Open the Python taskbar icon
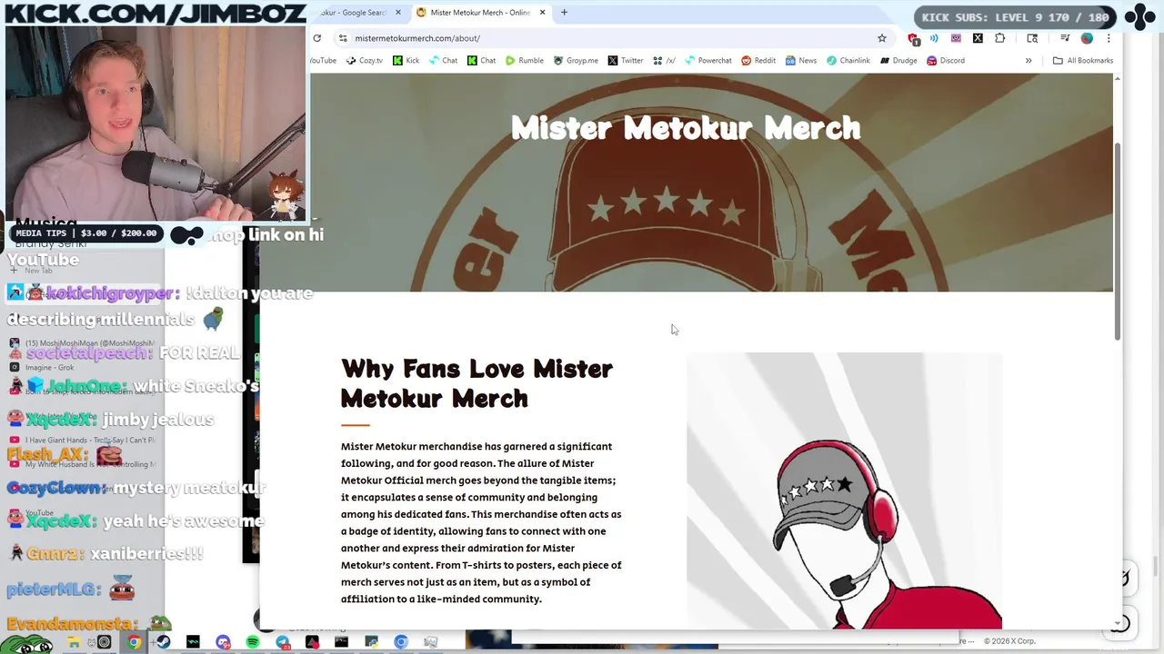1164x654 pixels. coord(371,642)
